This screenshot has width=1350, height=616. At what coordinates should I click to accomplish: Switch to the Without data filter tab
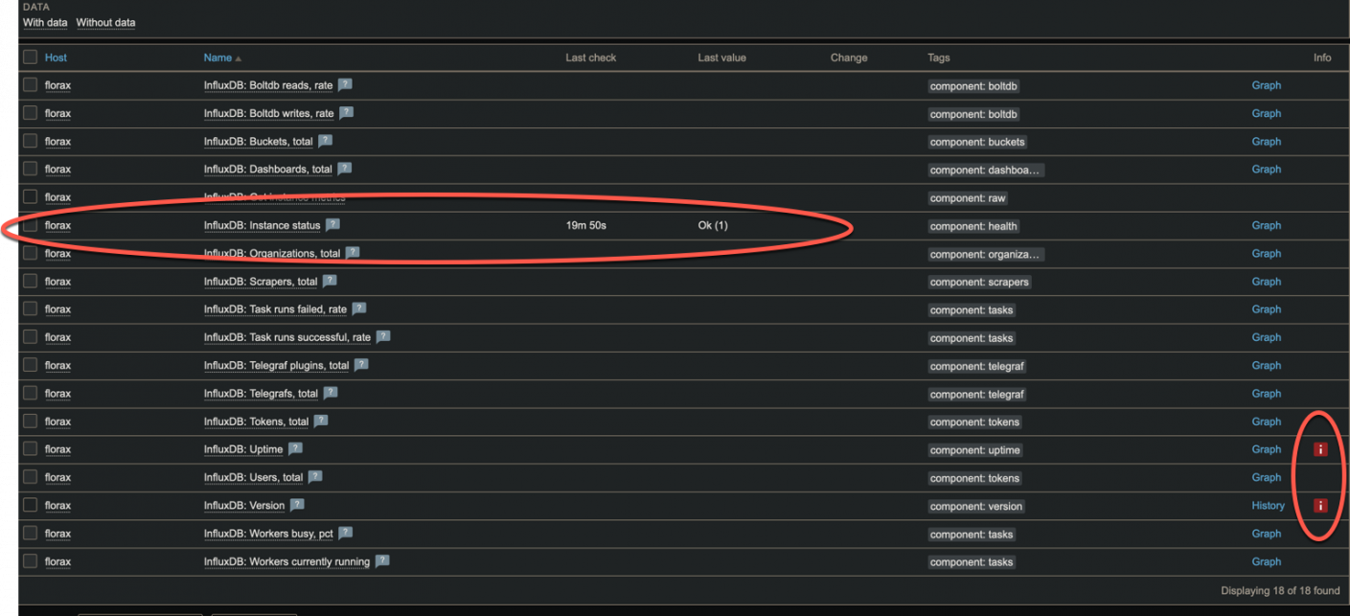click(x=105, y=22)
